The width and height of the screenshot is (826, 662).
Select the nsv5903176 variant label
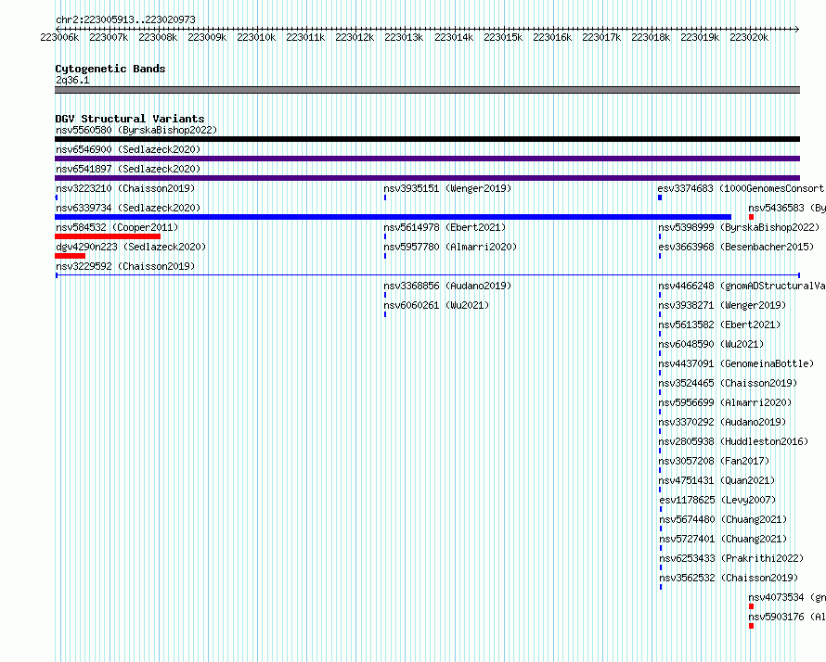(x=787, y=617)
